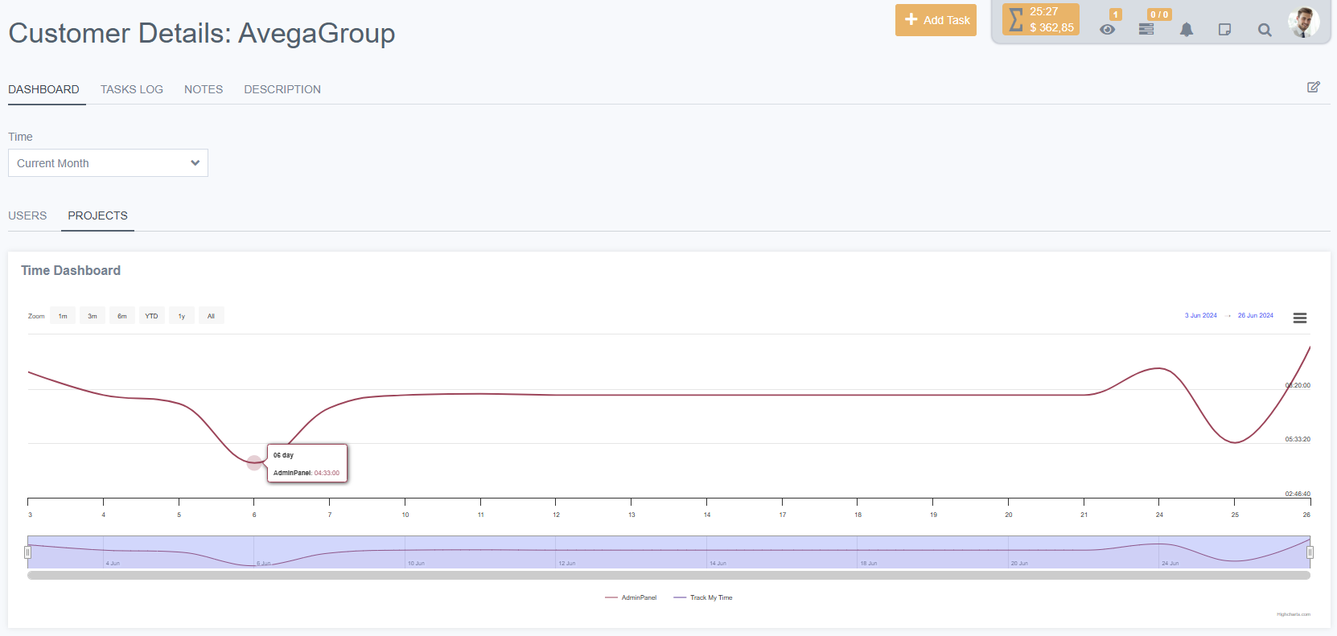The width and height of the screenshot is (1337, 636).
Task: Select the YTD zoom range
Action: (151, 316)
